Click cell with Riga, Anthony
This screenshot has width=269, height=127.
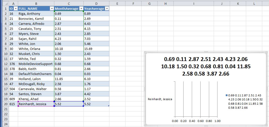pyautogui.click(x=36, y=14)
